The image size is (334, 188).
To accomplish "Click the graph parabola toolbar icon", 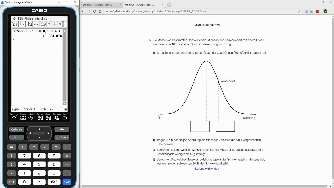I will pyautogui.click(x=54, y=24).
